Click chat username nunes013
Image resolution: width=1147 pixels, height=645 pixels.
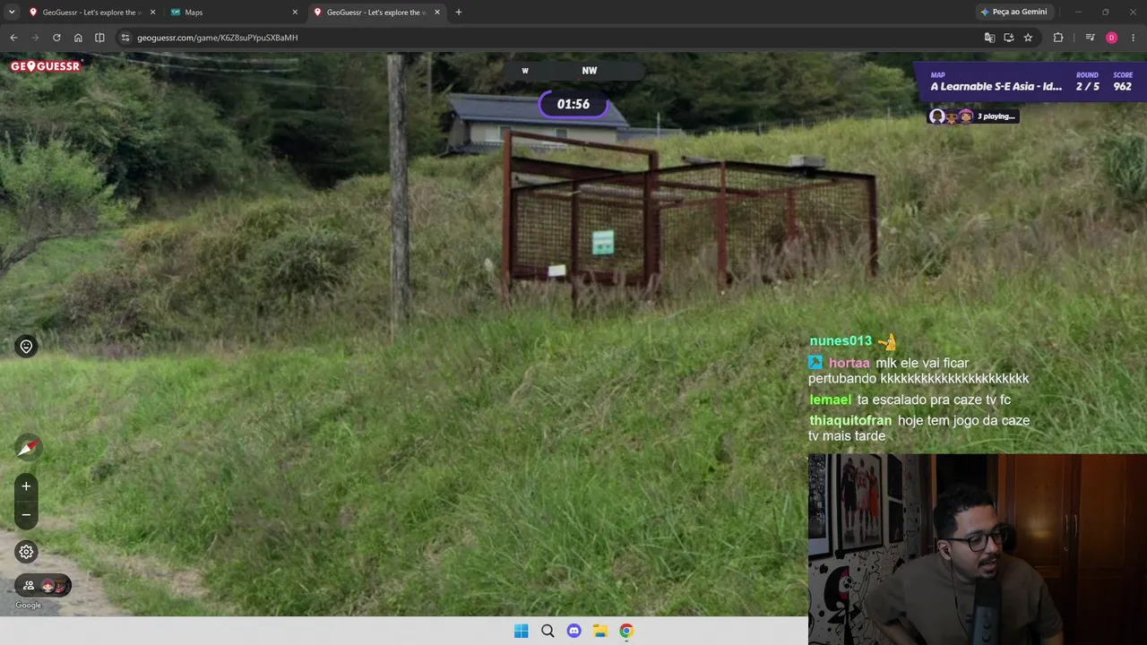tap(841, 341)
